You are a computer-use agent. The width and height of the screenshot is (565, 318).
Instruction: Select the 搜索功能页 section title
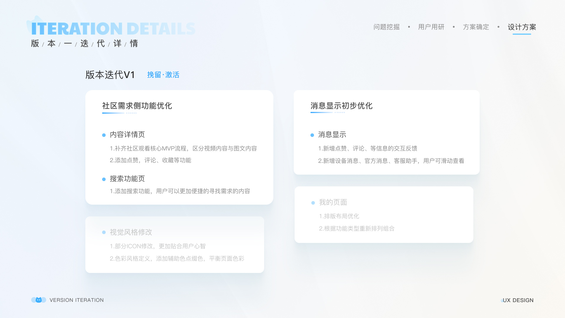pos(127,179)
